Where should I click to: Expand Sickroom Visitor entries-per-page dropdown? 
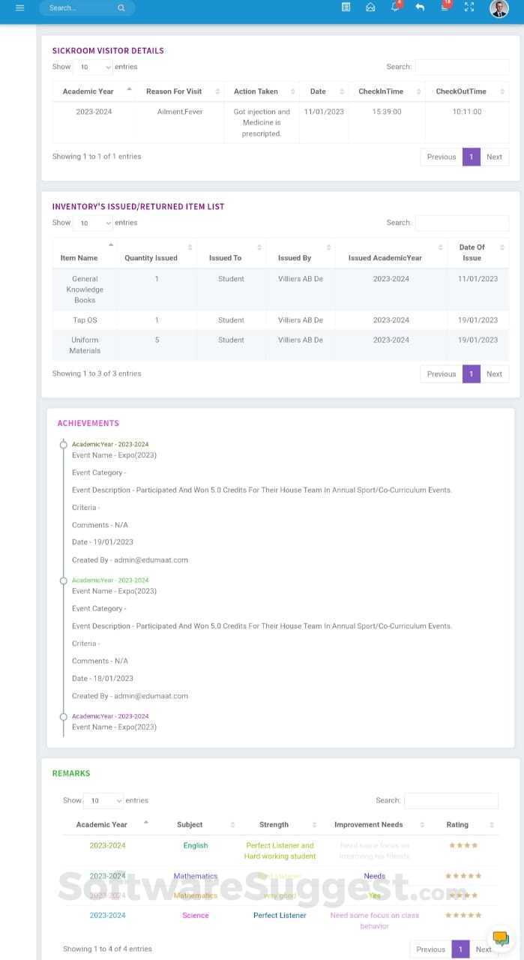point(94,67)
